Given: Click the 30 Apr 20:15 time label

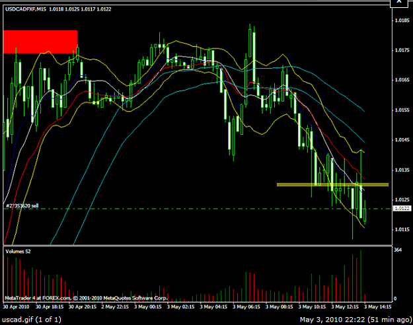Looking at the screenshot, I should tap(83, 307).
